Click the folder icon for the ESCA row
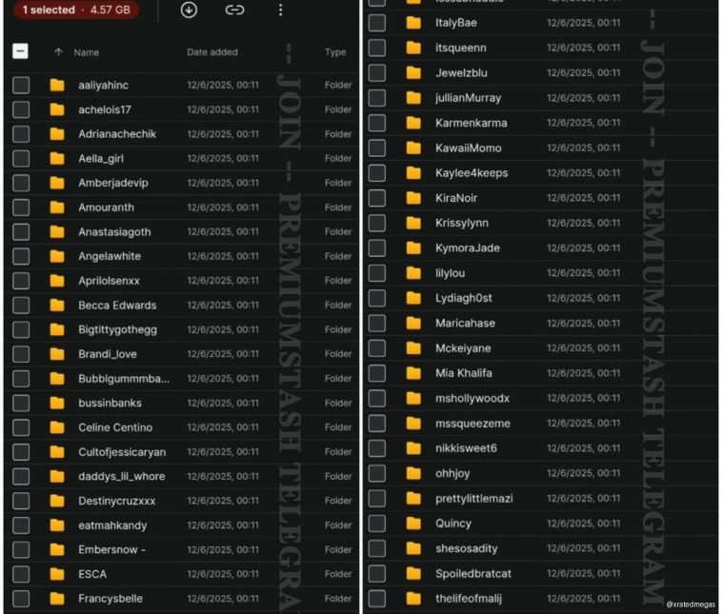 pyautogui.click(x=57, y=574)
